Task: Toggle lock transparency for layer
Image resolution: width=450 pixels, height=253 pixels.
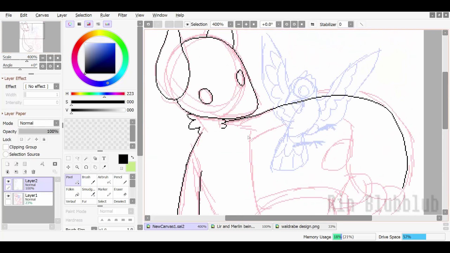Action: (x=21, y=140)
